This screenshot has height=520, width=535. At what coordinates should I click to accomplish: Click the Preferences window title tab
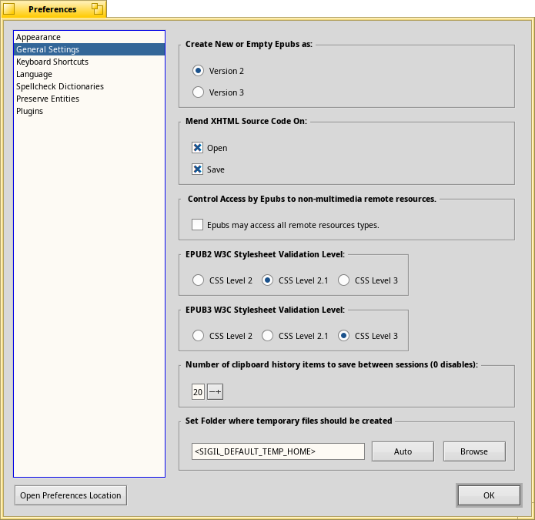[53, 9]
